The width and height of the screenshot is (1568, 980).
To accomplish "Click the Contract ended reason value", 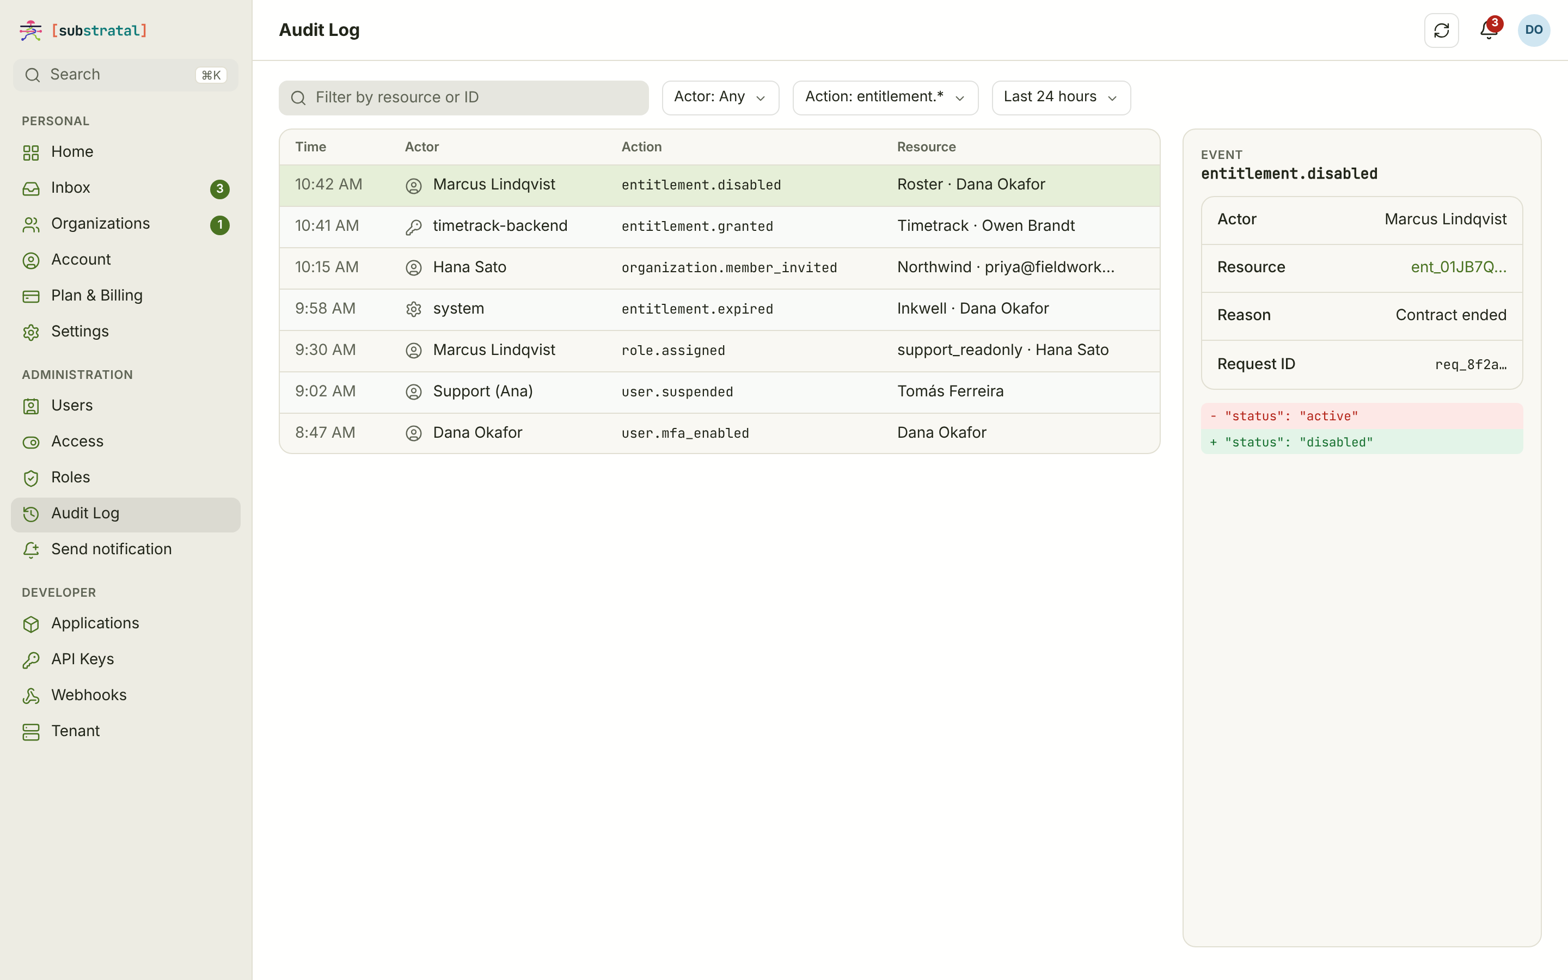I will pyautogui.click(x=1451, y=315).
